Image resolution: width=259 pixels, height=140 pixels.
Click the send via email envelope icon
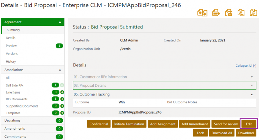point(228,13)
